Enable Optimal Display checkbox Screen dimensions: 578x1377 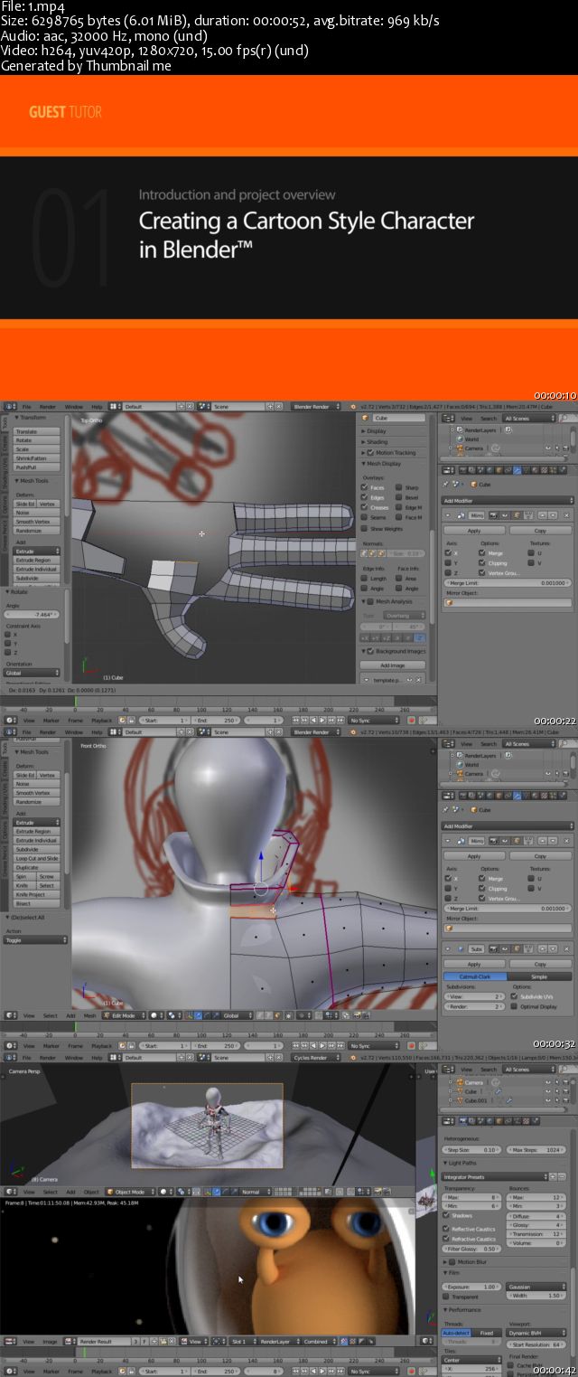click(x=514, y=1006)
